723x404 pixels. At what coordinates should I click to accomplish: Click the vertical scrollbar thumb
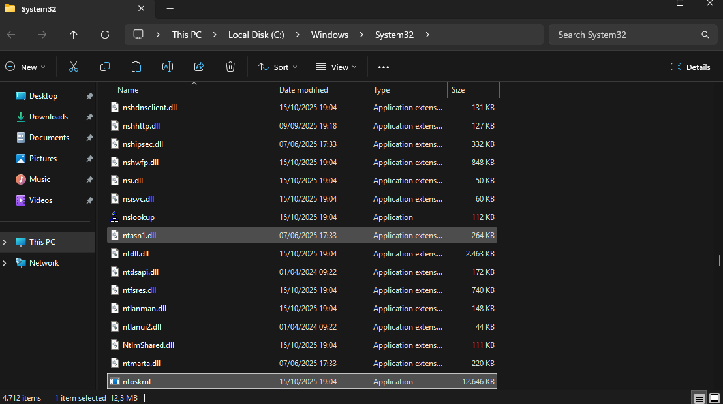(x=719, y=260)
